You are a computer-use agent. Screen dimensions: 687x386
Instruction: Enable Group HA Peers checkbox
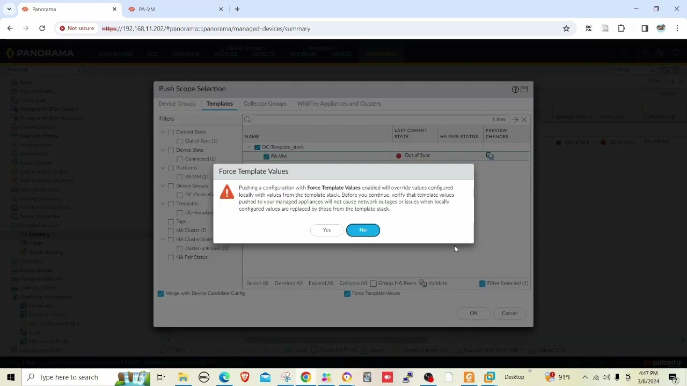373,284
